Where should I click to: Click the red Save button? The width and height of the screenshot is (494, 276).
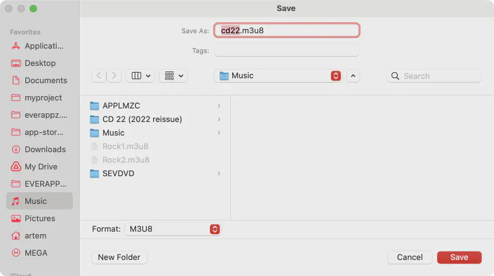pyautogui.click(x=459, y=257)
